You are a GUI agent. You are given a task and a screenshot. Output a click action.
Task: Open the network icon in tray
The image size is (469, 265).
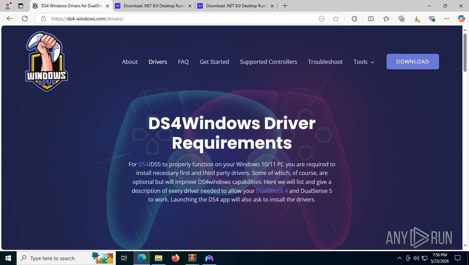pyautogui.click(x=425, y=258)
